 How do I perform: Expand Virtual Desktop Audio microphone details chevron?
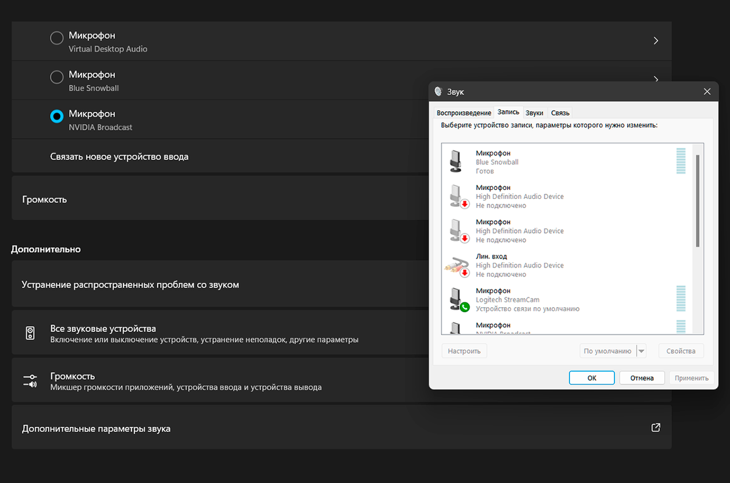pos(656,41)
